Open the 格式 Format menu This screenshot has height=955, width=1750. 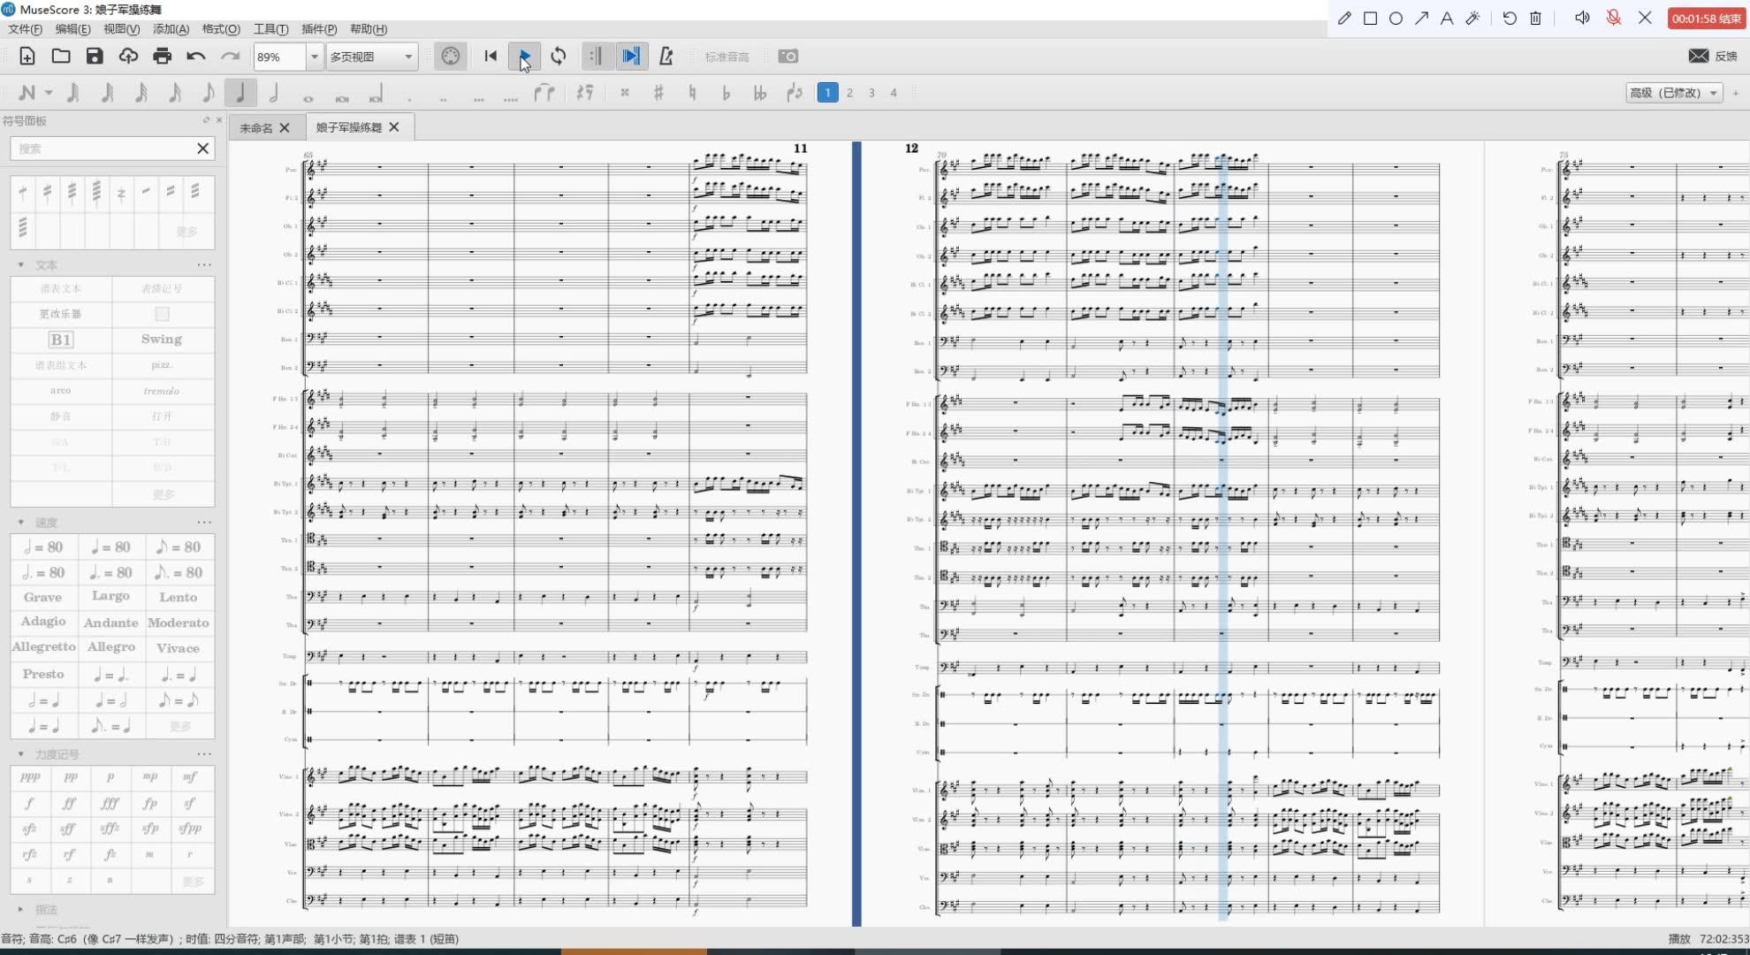coord(221,29)
